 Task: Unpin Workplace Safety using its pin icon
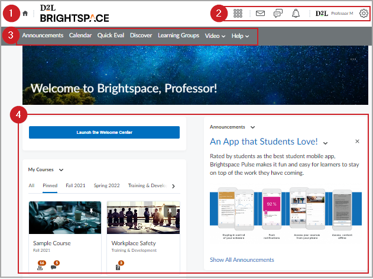click(170, 211)
